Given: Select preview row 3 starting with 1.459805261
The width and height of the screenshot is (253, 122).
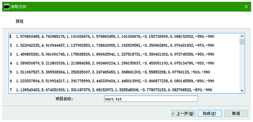Looking at the screenshot, I should click(x=112, y=54).
